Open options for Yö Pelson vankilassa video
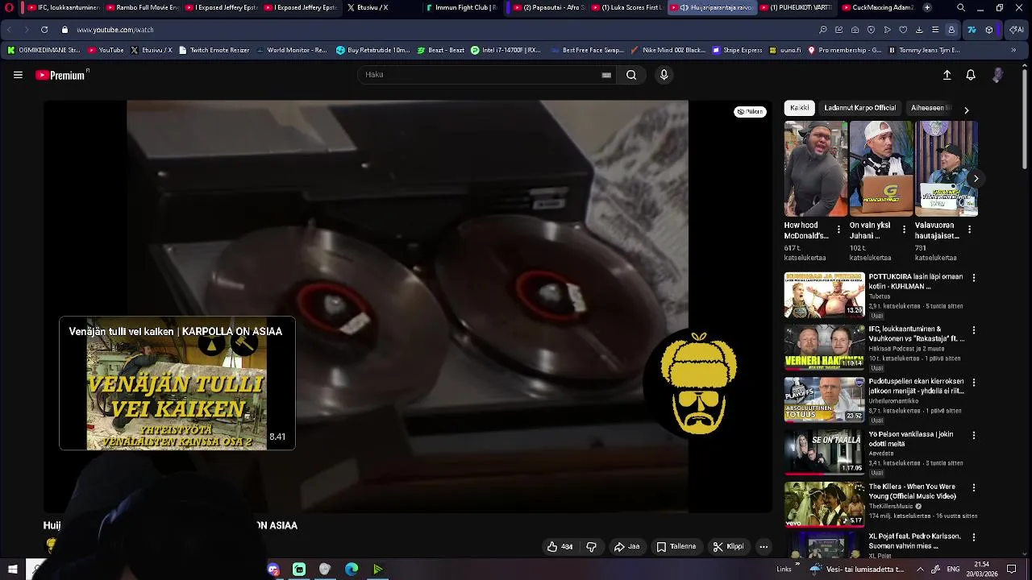1032x580 pixels. pos(974,435)
